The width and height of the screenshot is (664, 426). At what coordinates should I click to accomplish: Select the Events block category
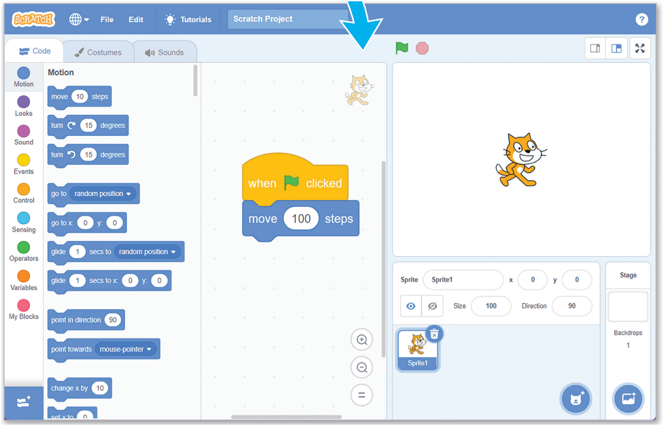[x=24, y=164]
